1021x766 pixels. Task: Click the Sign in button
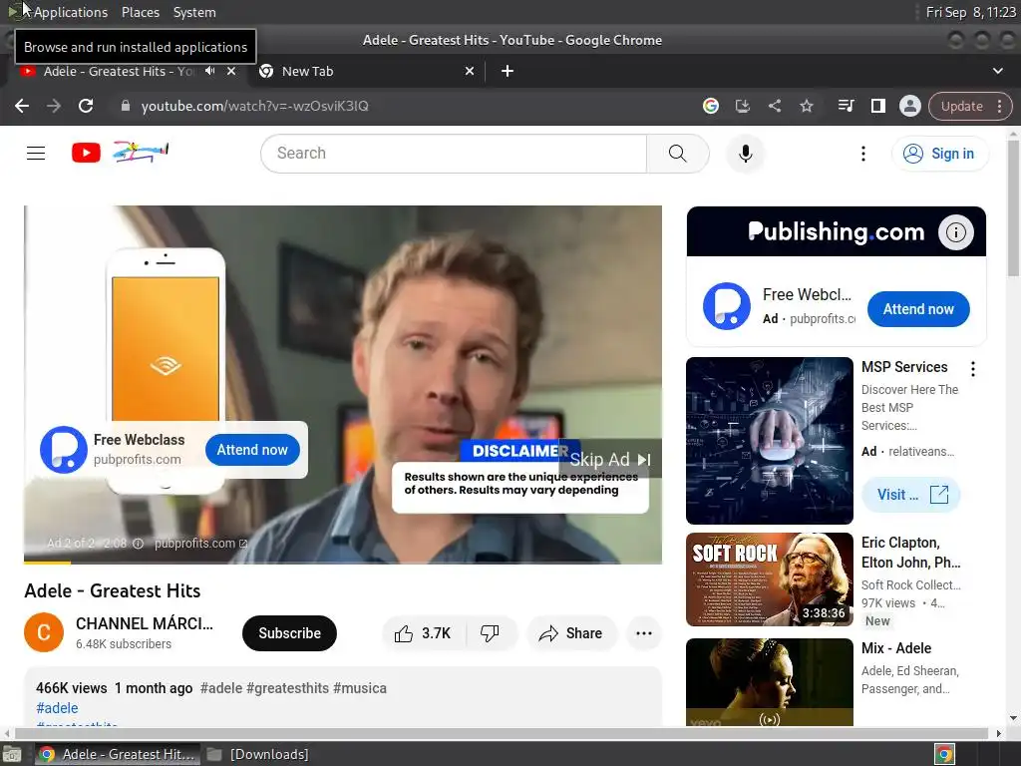click(939, 153)
